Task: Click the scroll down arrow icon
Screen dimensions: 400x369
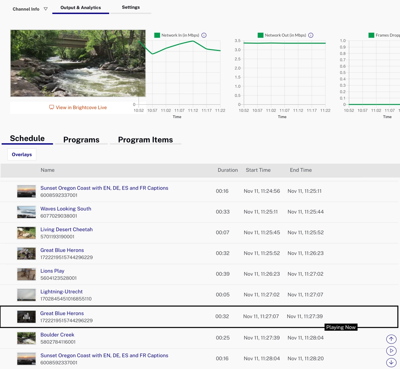Action: click(x=391, y=362)
